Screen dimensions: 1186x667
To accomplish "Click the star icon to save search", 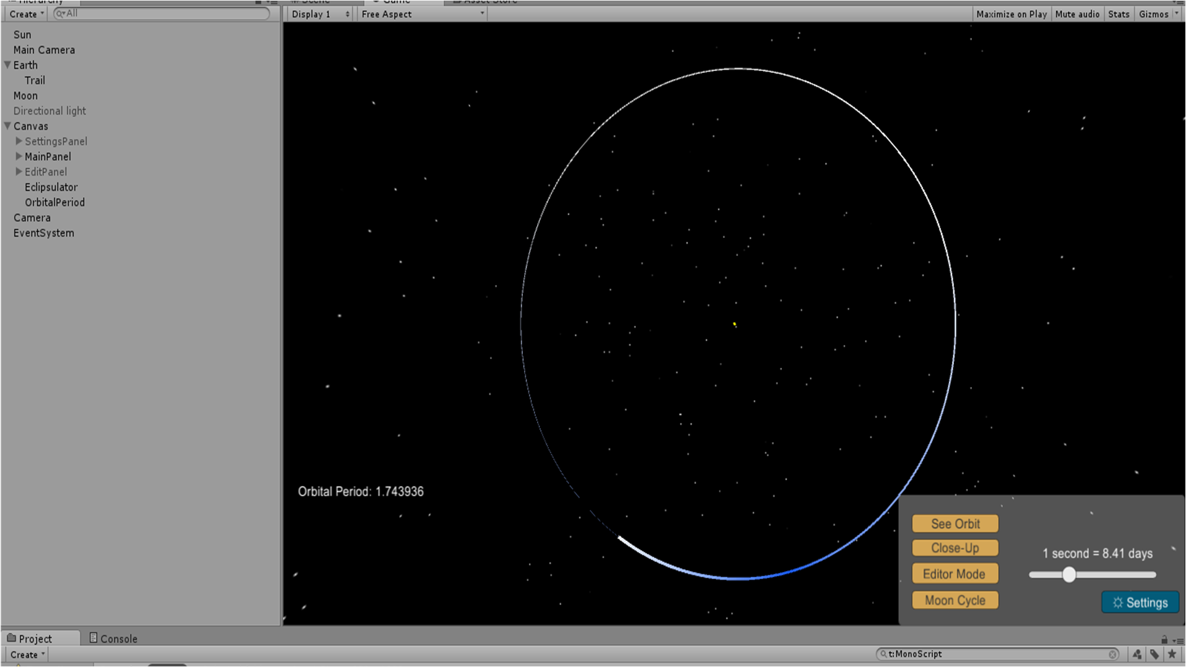I will pos(1172,654).
